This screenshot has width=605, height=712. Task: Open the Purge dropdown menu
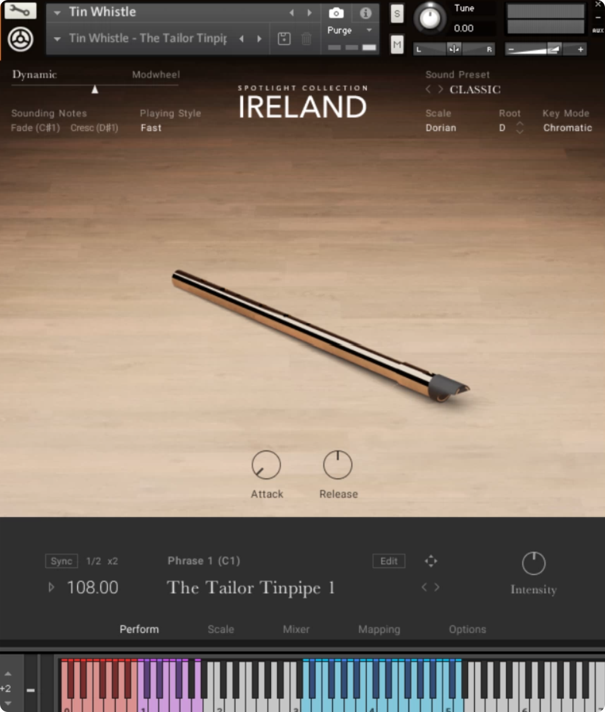(x=369, y=30)
